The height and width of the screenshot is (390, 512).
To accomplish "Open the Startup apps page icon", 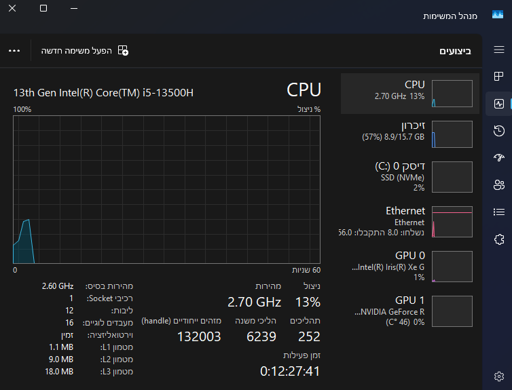I will 498,158.
